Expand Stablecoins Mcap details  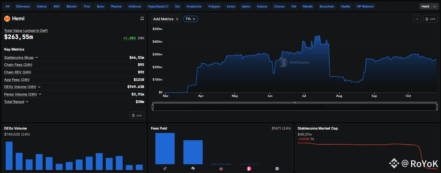pos(36,58)
